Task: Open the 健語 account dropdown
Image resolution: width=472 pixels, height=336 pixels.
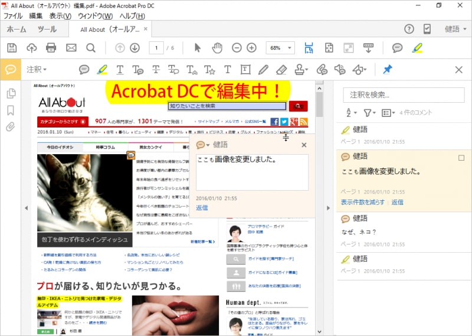Action: [455, 29]
